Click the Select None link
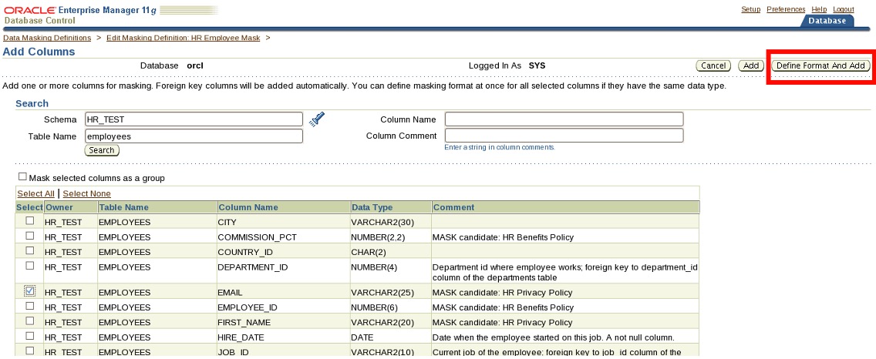The width and height of the screenshot is (876, 359). (86, 193)
